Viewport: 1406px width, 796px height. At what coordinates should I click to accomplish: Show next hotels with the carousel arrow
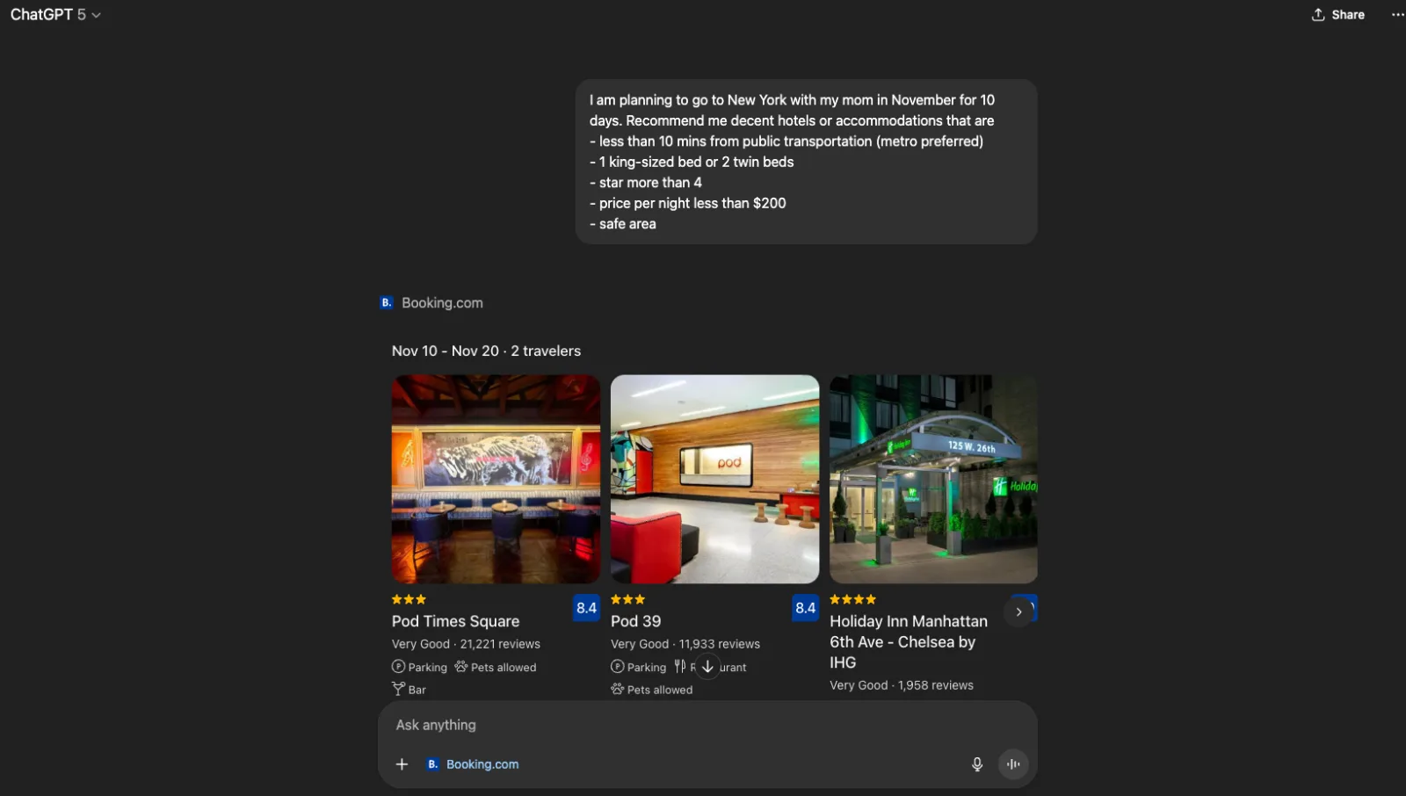(1018, 611)
